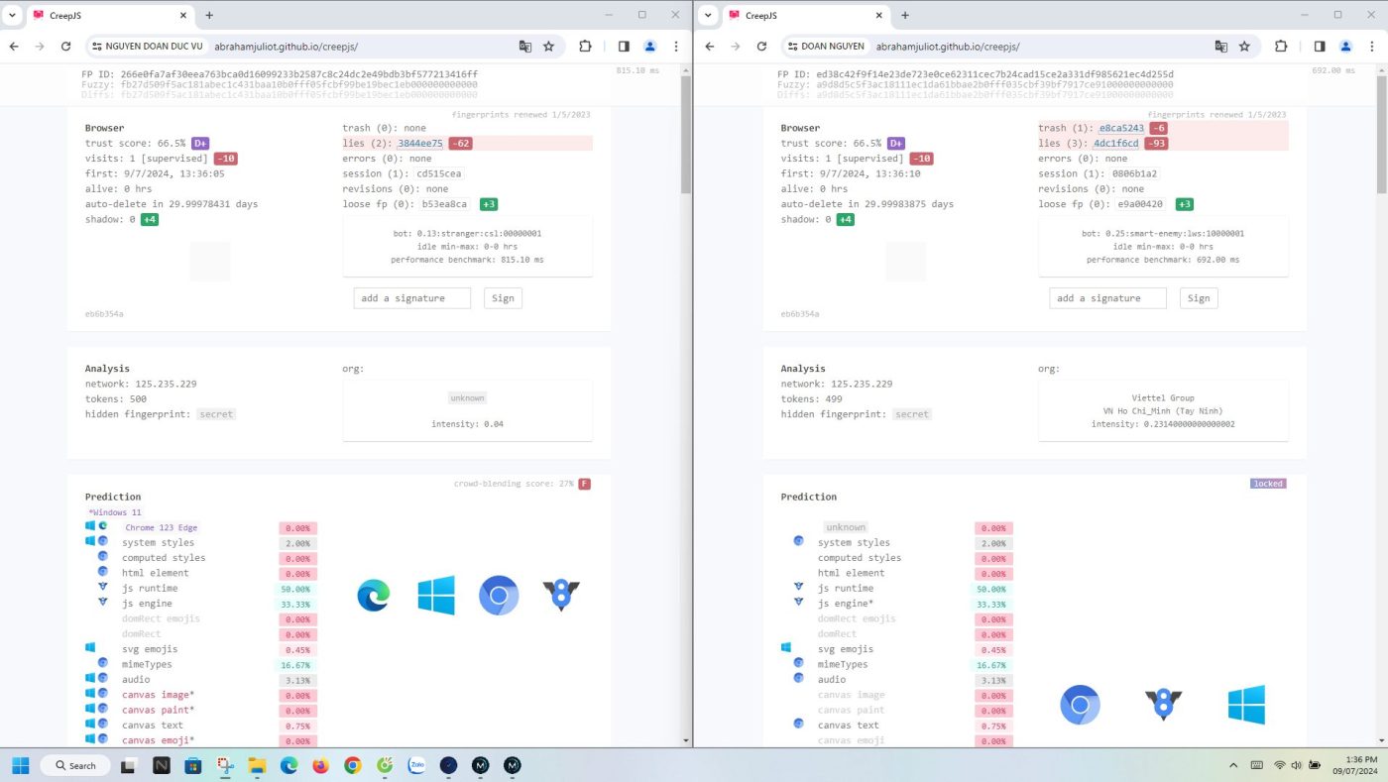Click the large Edge logo in left Prediction
Viewport: 1388px width, 782px height.
tap(374, 595)
